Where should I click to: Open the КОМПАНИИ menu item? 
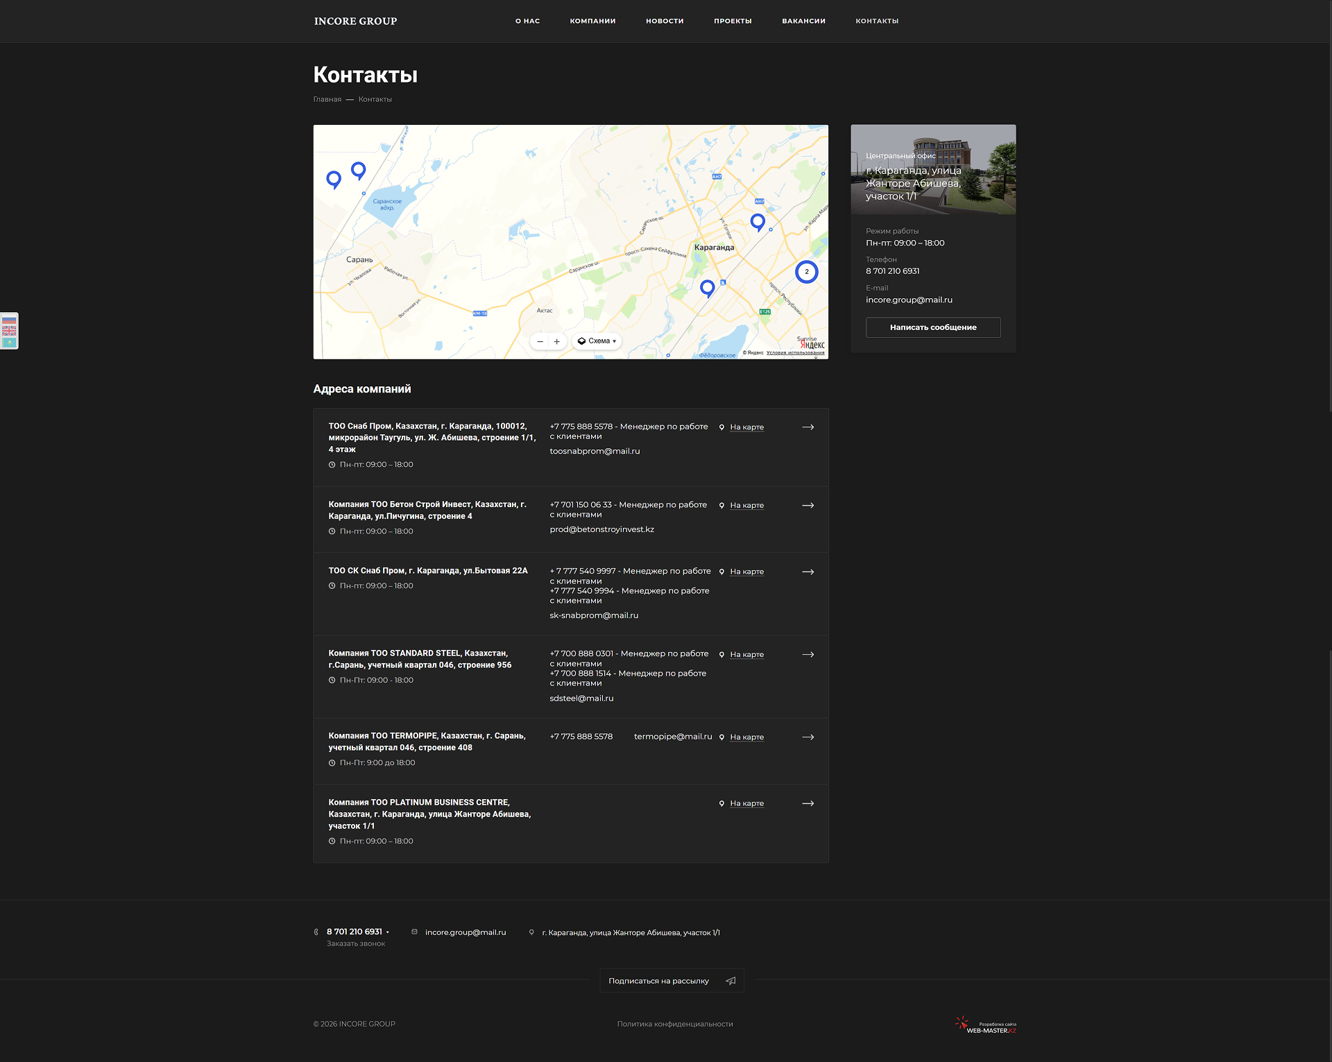pos(592,22)
